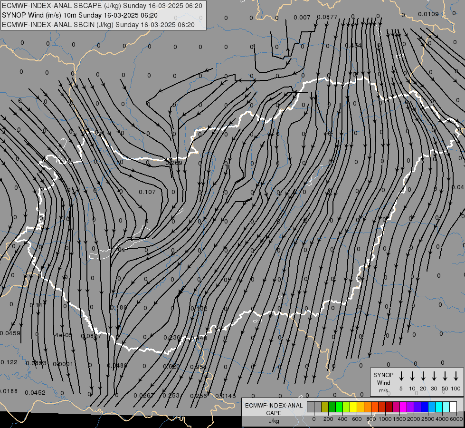Click the 0.256 value on the map
This screenshot has width=465, height=428.
199,396
